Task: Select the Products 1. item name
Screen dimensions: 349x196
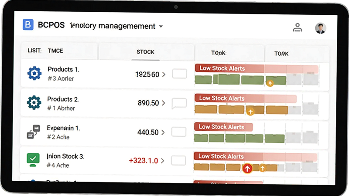Action: (63, 69)
